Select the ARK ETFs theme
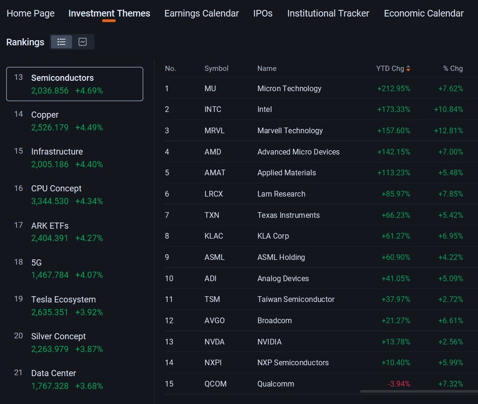This screenshot has width=478, height=404. pos(75,232)
